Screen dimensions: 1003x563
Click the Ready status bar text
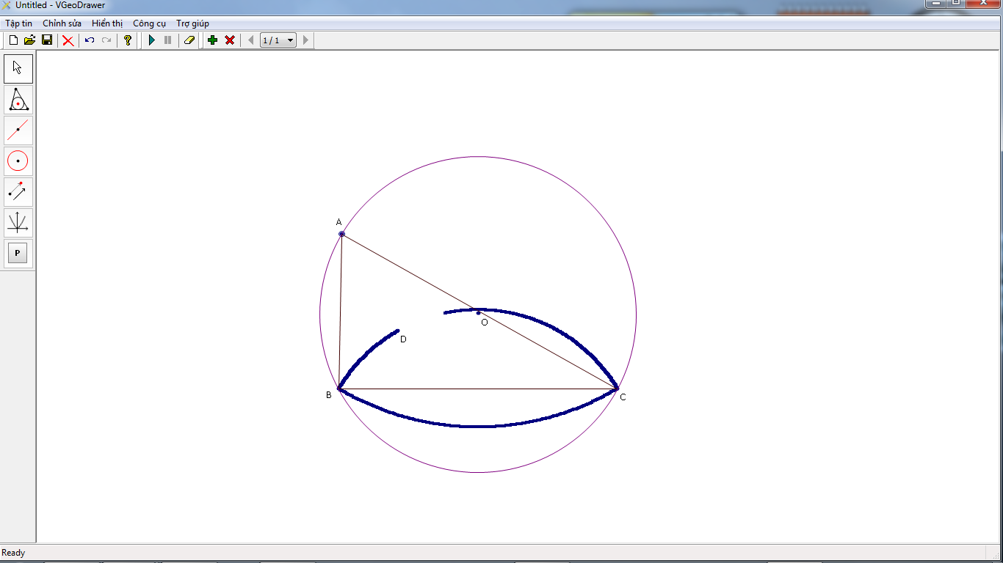13,553
